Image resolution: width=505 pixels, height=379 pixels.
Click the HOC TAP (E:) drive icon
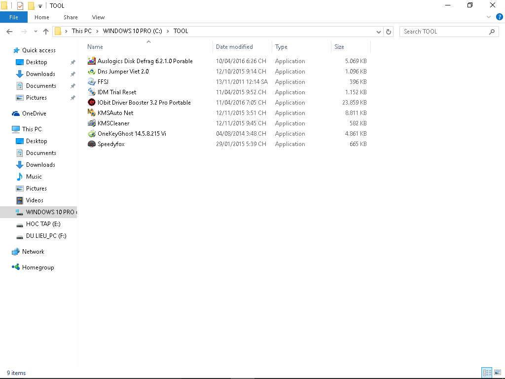coord(20,225)
